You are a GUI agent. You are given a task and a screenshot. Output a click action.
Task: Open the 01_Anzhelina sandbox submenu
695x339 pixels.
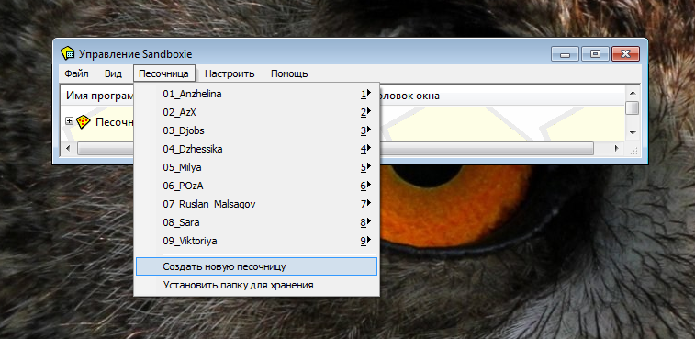[x=257, y=94]
